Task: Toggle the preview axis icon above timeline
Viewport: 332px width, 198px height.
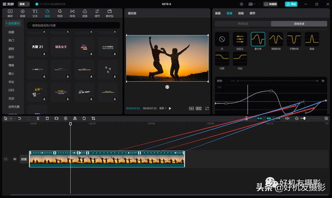Action: tap(287, 119)
